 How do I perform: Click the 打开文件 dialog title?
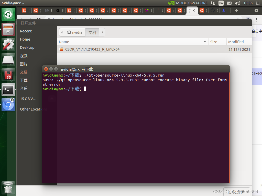point(28,23)
